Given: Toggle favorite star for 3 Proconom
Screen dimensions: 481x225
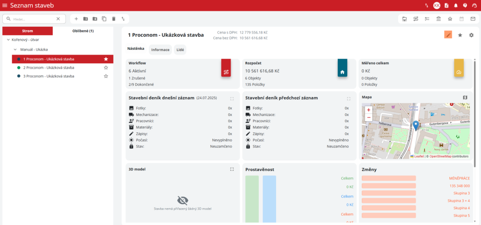Looking at the screenshot, I should point(106,76).
